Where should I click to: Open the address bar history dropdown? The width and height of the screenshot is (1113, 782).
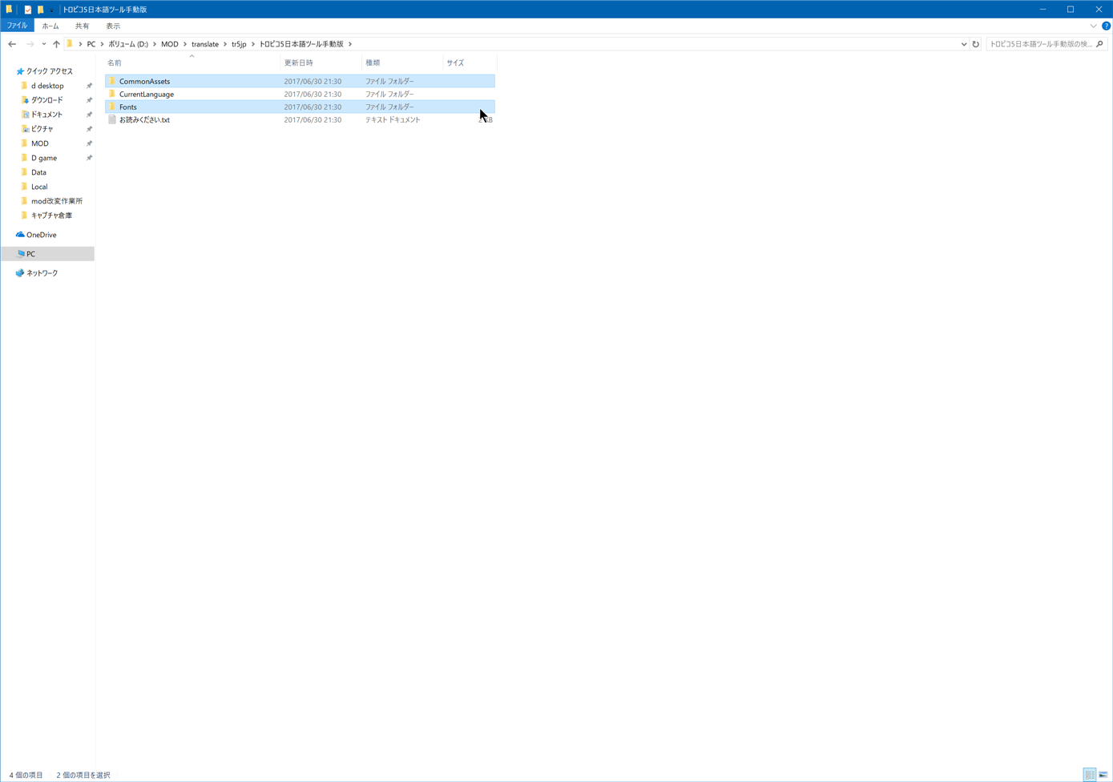click(x=964, y=44)
